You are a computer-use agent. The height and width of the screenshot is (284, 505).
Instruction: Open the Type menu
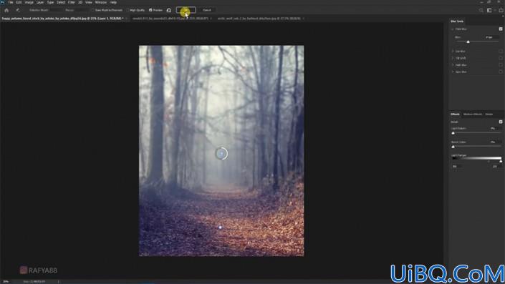point(50,2)
